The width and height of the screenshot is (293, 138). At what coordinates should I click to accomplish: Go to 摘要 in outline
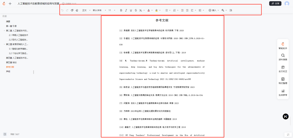tap(8, 22)
